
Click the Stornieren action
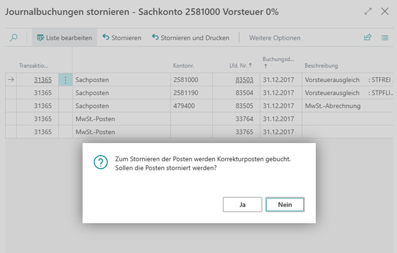(x=122, y=37)
